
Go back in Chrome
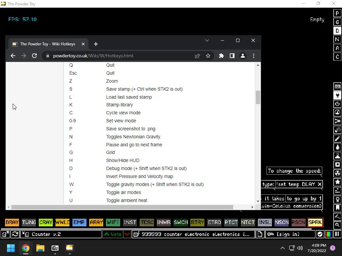click(13, 56)
